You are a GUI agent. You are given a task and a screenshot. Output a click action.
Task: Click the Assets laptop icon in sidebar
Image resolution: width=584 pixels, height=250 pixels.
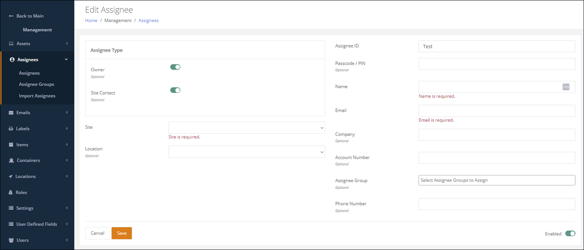coord(11,44)
